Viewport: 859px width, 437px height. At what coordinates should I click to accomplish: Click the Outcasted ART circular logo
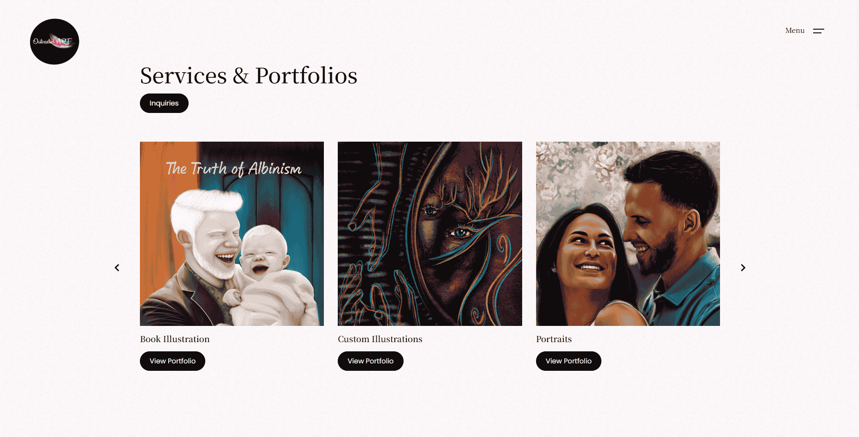(x=55, y=42)
